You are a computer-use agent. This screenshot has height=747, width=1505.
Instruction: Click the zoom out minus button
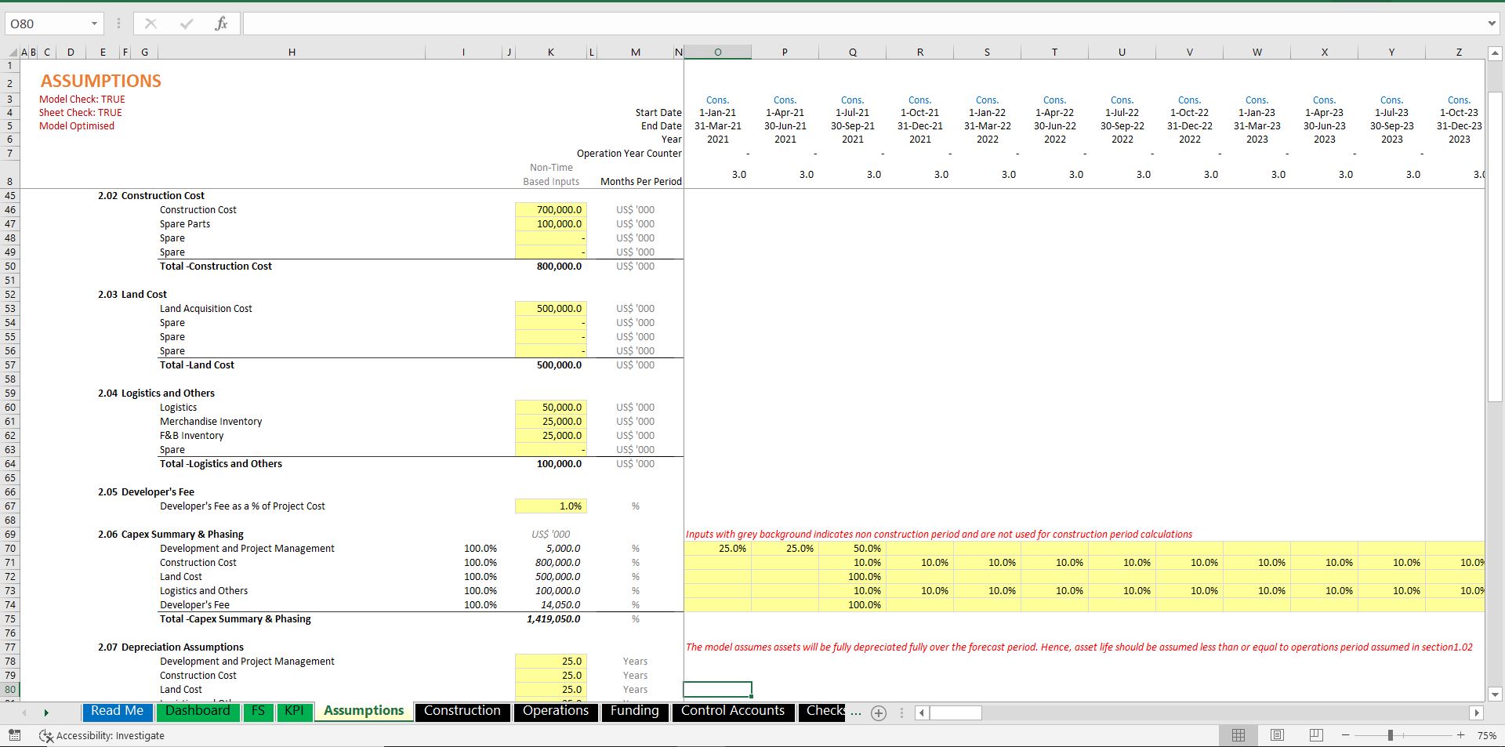pyautogui.click(x=1346, y=735)
